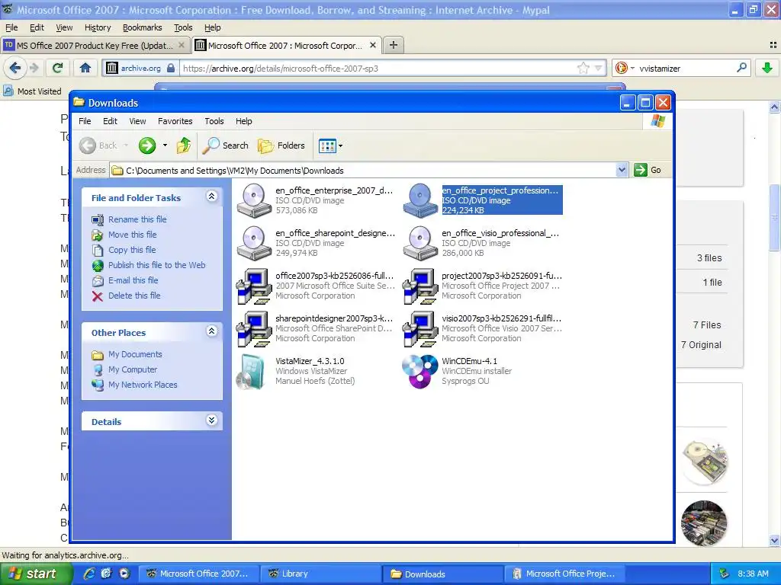Go up one folder level
Screen dimensions: 781x585
pyautogui.click(x=184, y=145)
